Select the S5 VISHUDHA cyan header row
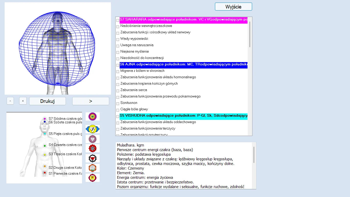Screen dimensions: 350x197 [183, 116]
